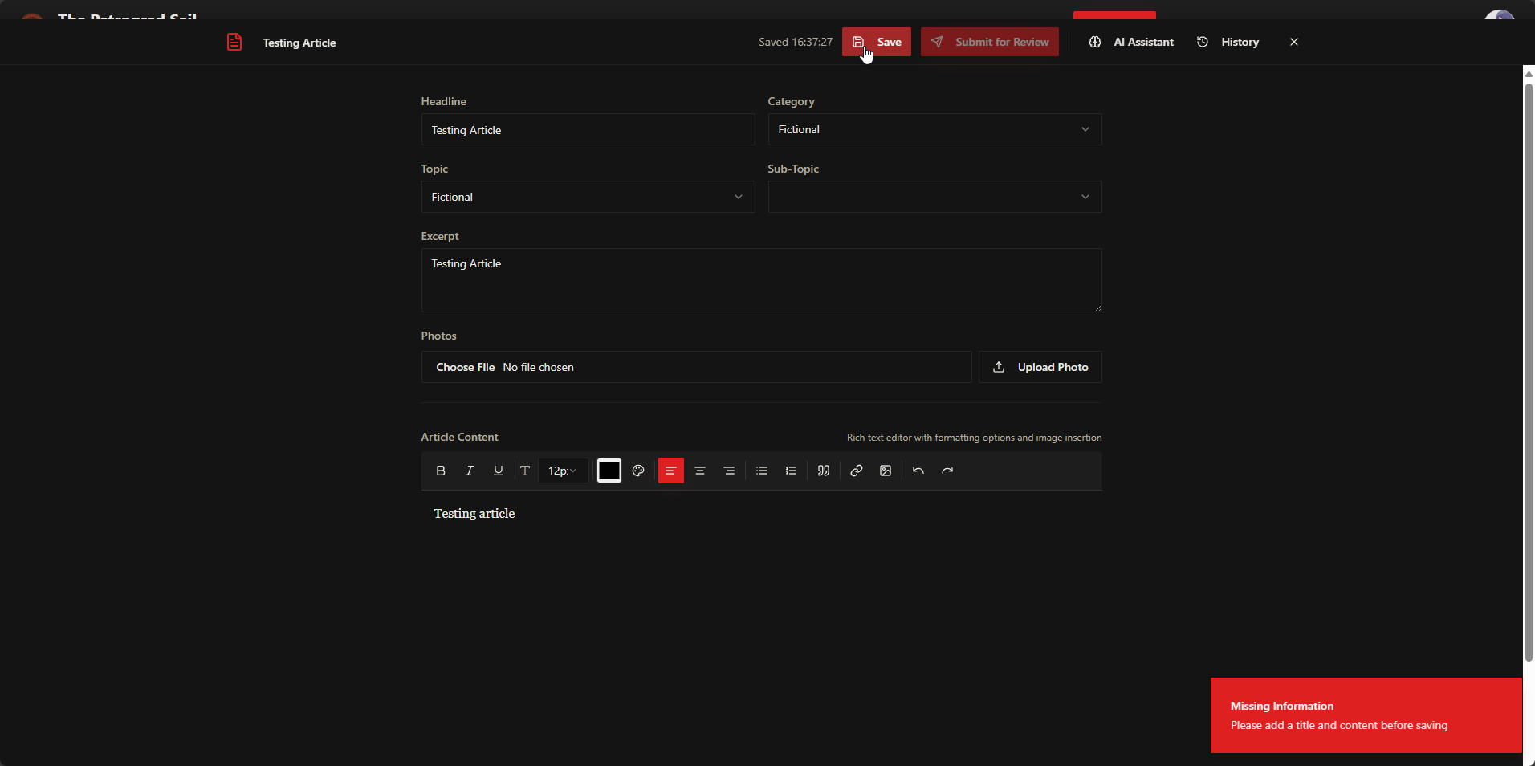Click the Save button
Viewport: 1535px width, 766px height.
coord(877,42)
